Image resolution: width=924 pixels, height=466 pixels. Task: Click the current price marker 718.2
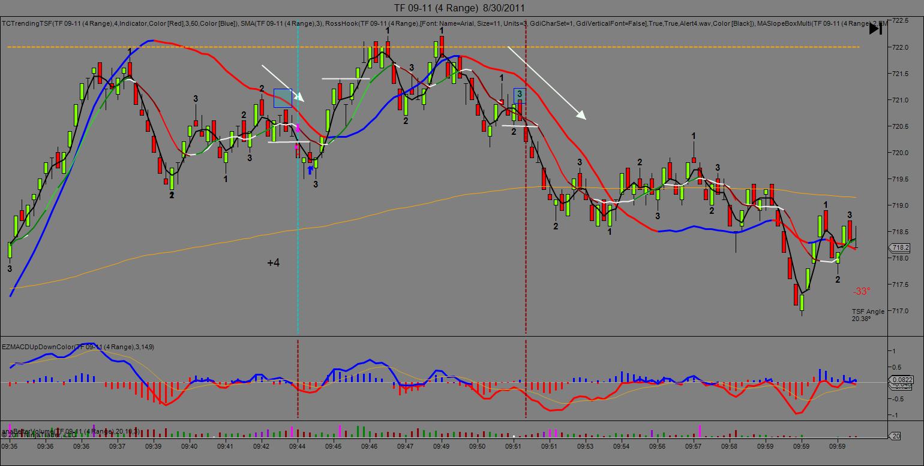tap(901, 247)
